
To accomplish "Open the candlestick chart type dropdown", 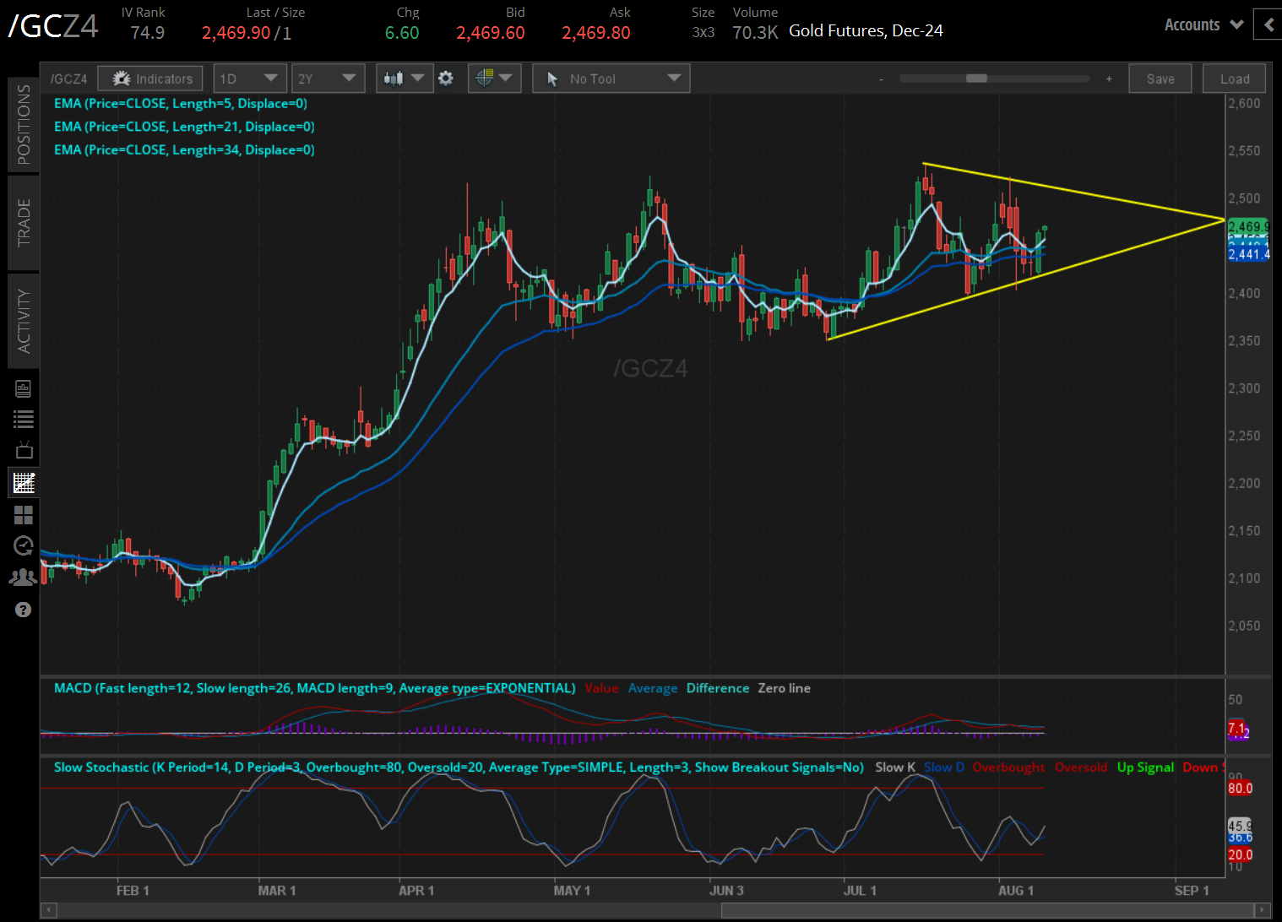I will tap(404, 79).
